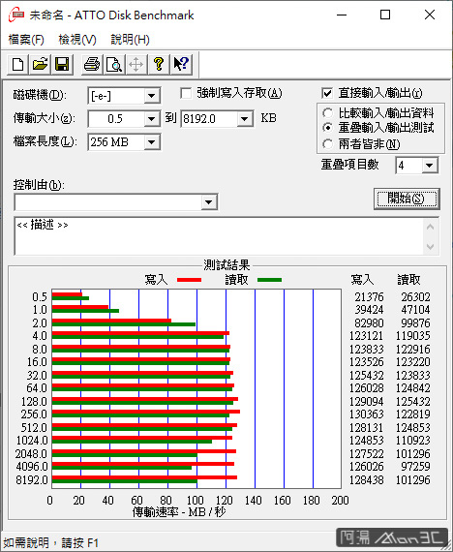Click status bar text 如需說明,請按 F1
The image size is (453, 552).
click(51, 543)
